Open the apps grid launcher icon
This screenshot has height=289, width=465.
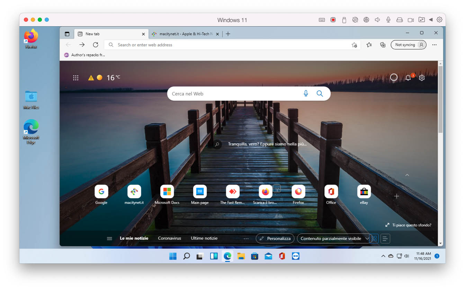coord(76,78)
